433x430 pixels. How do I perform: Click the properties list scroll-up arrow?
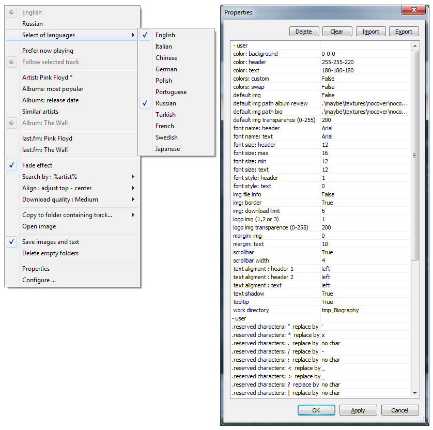[415, 46]
